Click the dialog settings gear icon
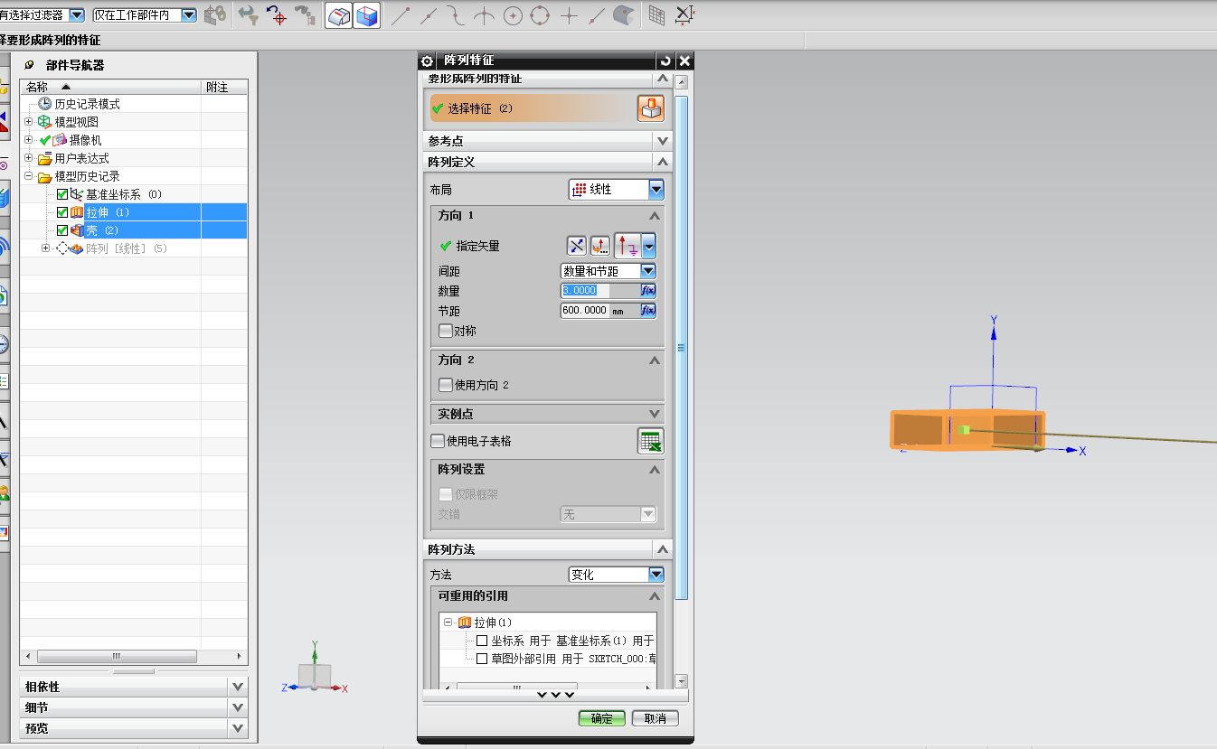This screenshot has width=1217, height=749. (x=427, y=61)
